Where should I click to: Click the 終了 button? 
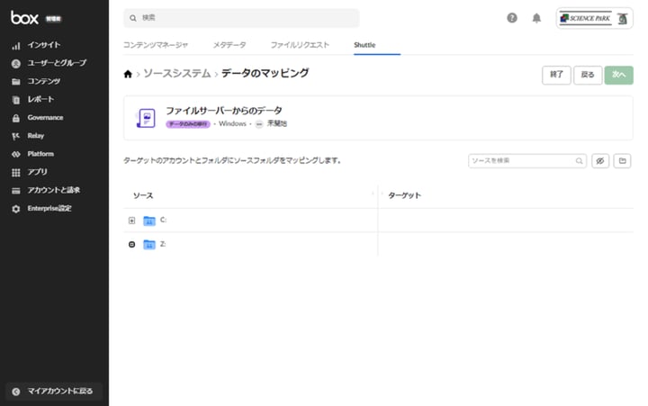555,76
